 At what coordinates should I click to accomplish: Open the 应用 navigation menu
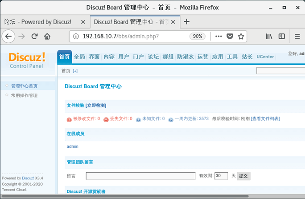(x=218, y=57)
